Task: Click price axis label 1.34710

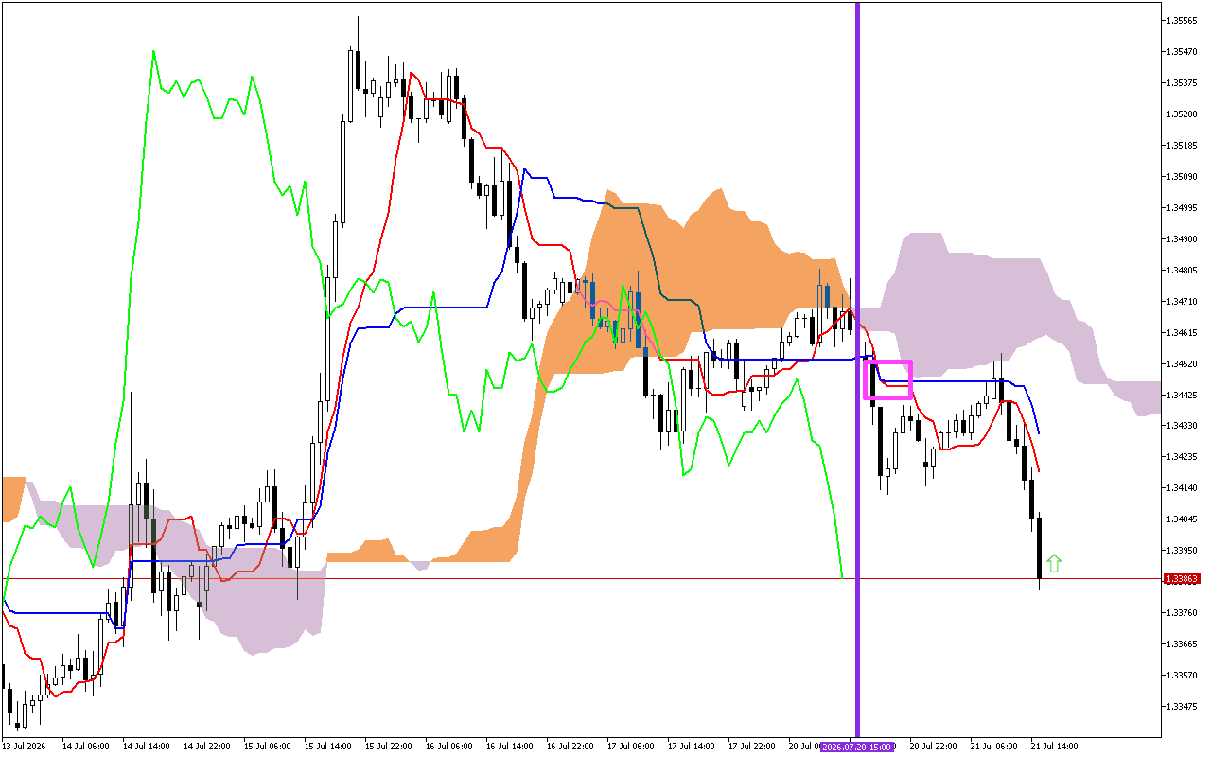Action: pos(1183,301)
